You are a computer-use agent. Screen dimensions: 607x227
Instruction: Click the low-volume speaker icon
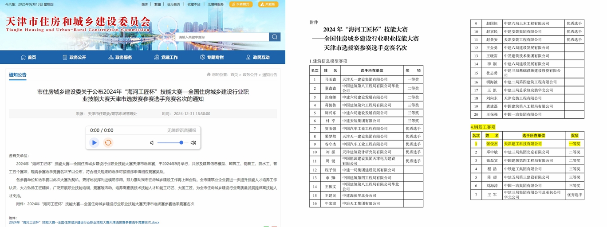pyautogui.click(x=152, y=143)
